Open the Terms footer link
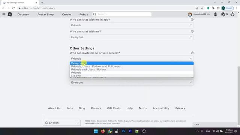Viewport: 240px width, 135px height. 142,108
